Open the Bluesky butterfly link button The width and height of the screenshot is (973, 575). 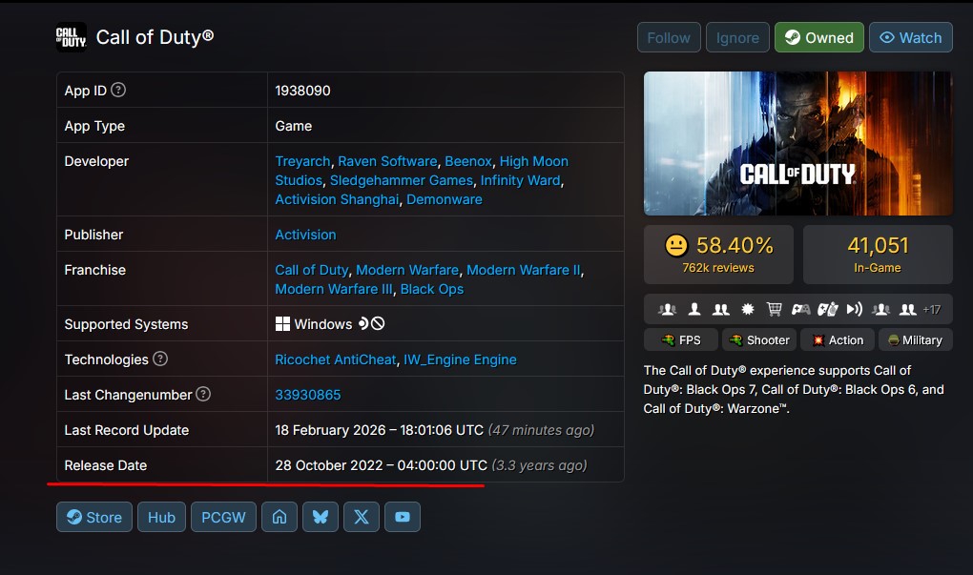coord(321,517)
